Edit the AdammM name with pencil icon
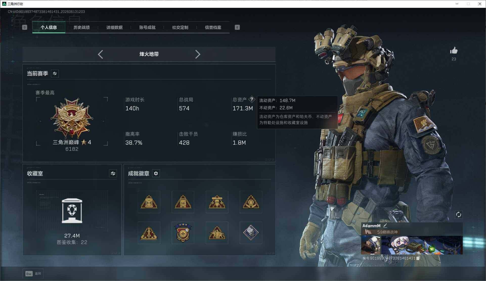 [385, 226]
